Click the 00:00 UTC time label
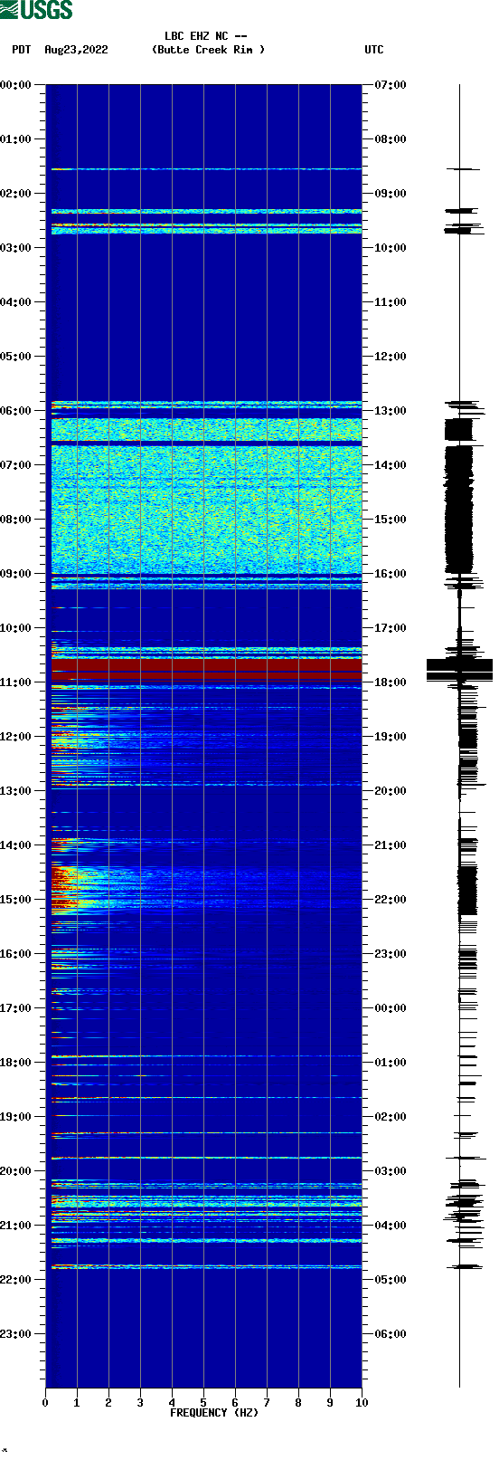The image size is (499, 1460). click(391, 1008)
